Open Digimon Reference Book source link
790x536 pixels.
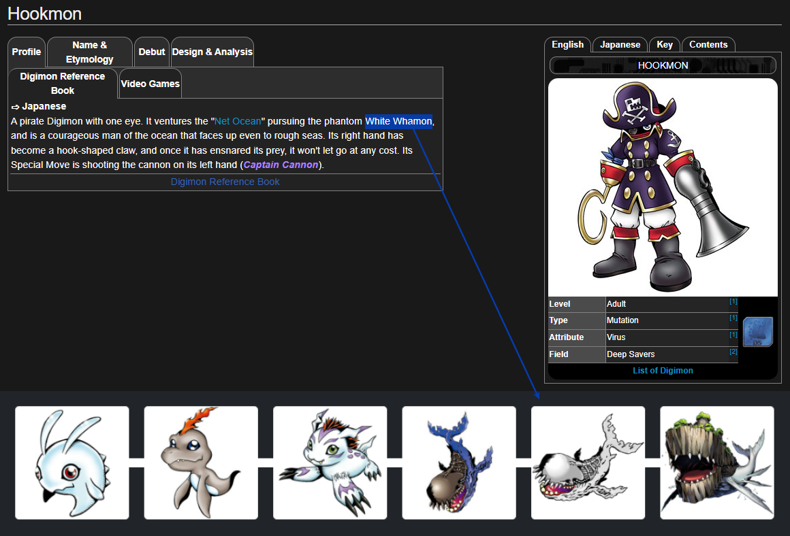(225, 182)
